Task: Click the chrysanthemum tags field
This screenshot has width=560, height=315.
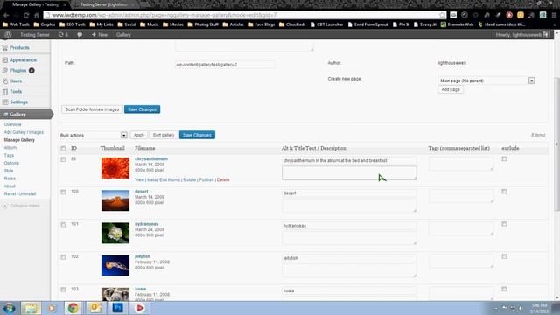Action: pos(461,164)
